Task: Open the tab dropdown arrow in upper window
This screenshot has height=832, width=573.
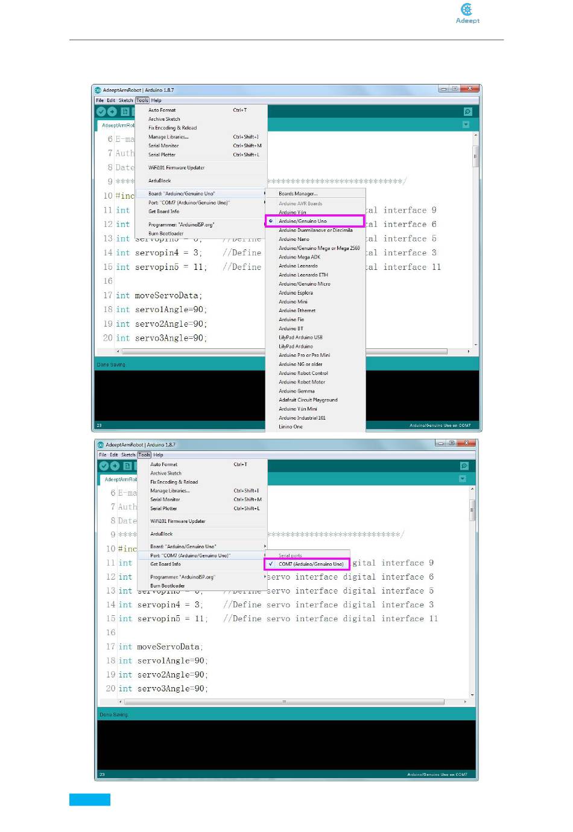Action: (466, 124)
